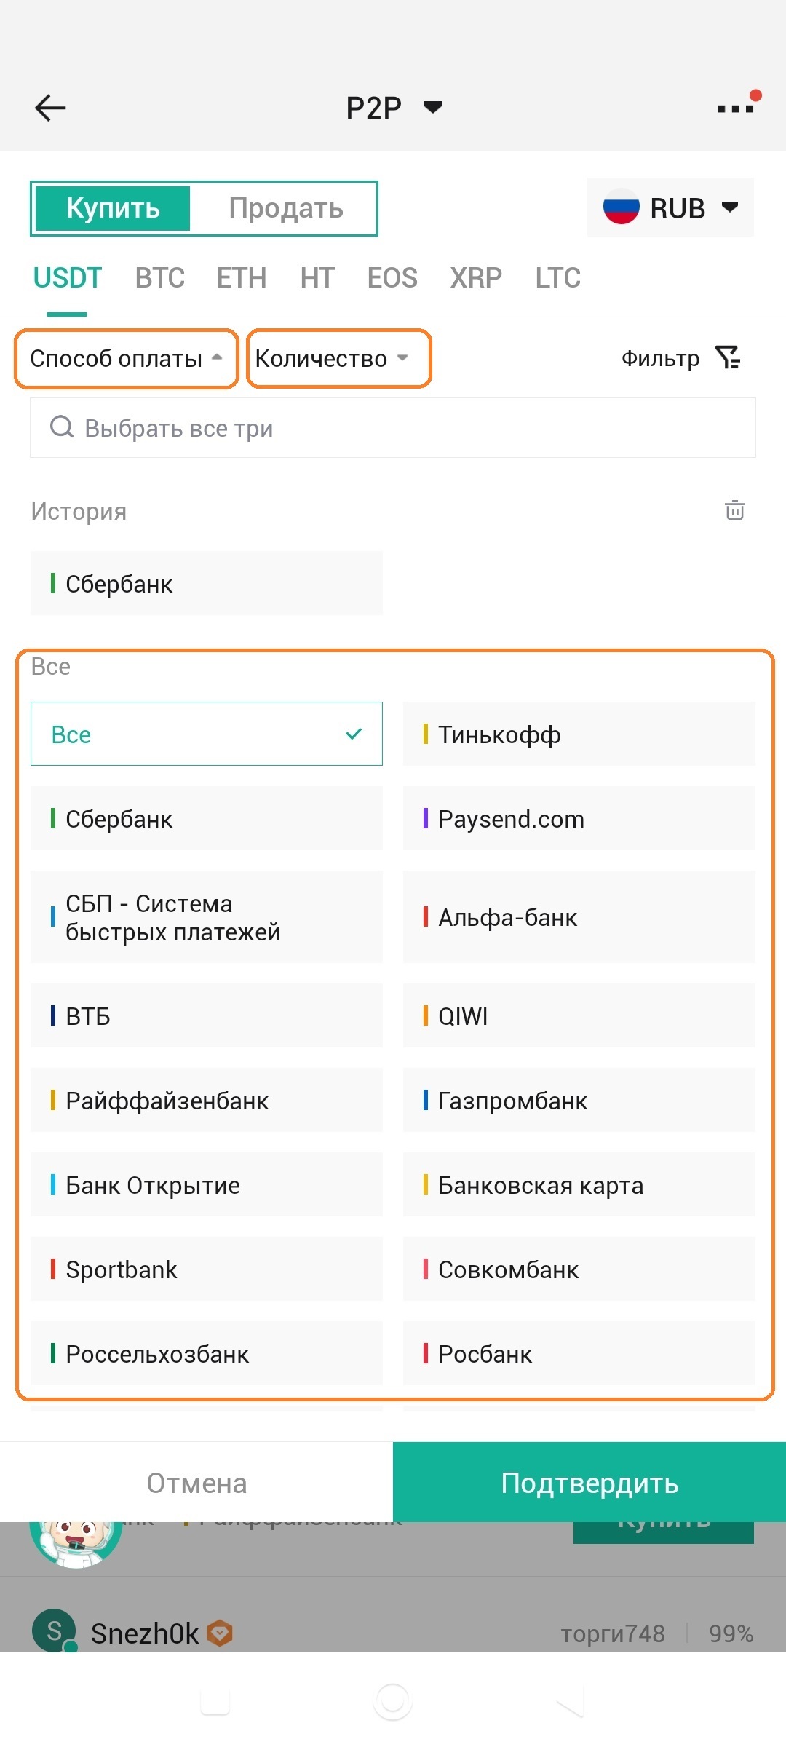Tap the Russian flag currency icon
This screenshot has height=1747, width=786.
point(621,207)
